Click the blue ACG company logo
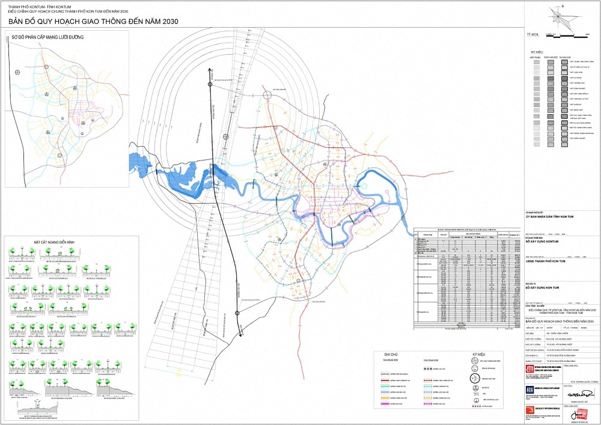This screenshot has height=425, width=601. tap(529, 390)
